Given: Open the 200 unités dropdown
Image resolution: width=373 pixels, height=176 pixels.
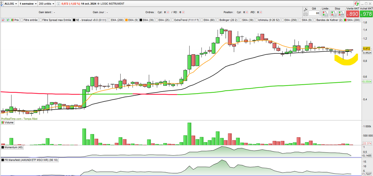Looking at the screenshot, I should tap(47, 4).
